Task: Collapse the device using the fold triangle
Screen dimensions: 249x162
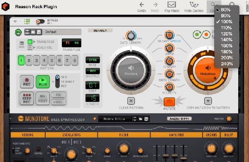Action: (15, 21)
